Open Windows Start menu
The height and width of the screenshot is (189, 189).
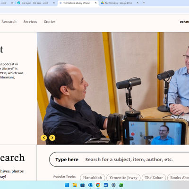pyautogui.click(x=67, y=185)
